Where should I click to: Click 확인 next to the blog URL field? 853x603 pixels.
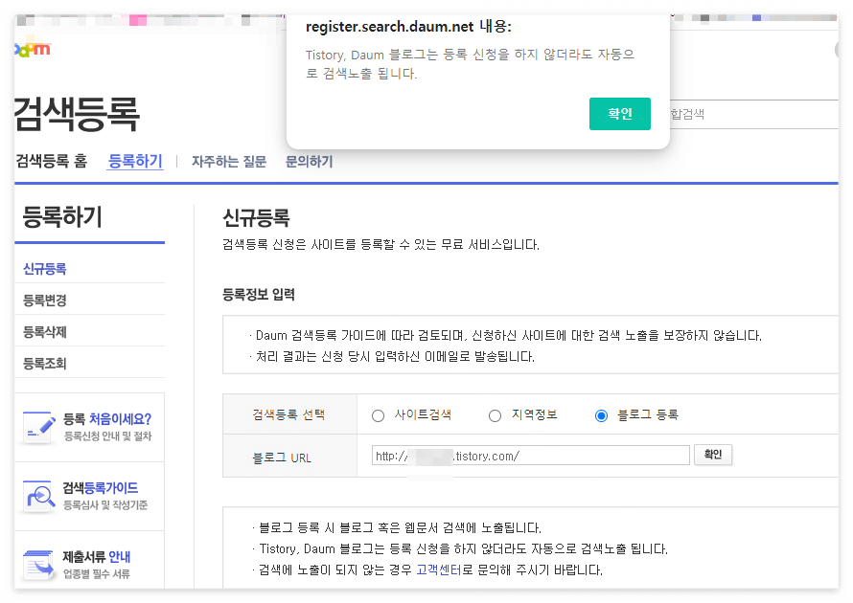pos(713,455)
